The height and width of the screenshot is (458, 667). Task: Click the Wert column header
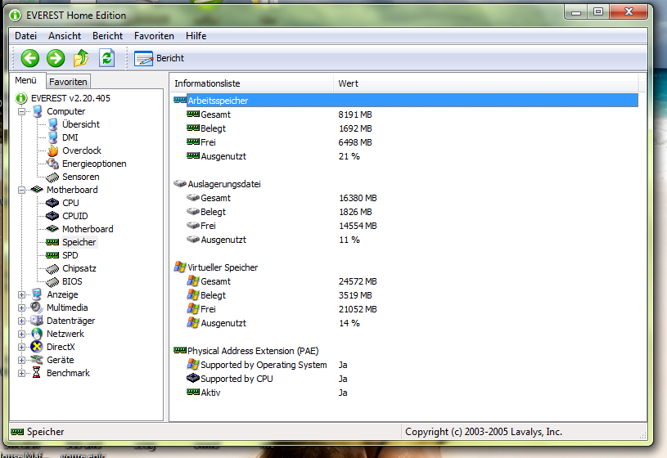click(348, 83)
